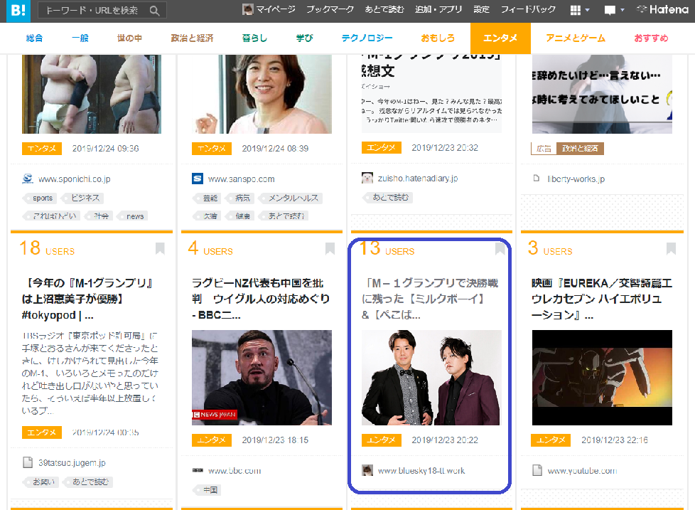Open あとで読む in the top bar

pos(384,9)
